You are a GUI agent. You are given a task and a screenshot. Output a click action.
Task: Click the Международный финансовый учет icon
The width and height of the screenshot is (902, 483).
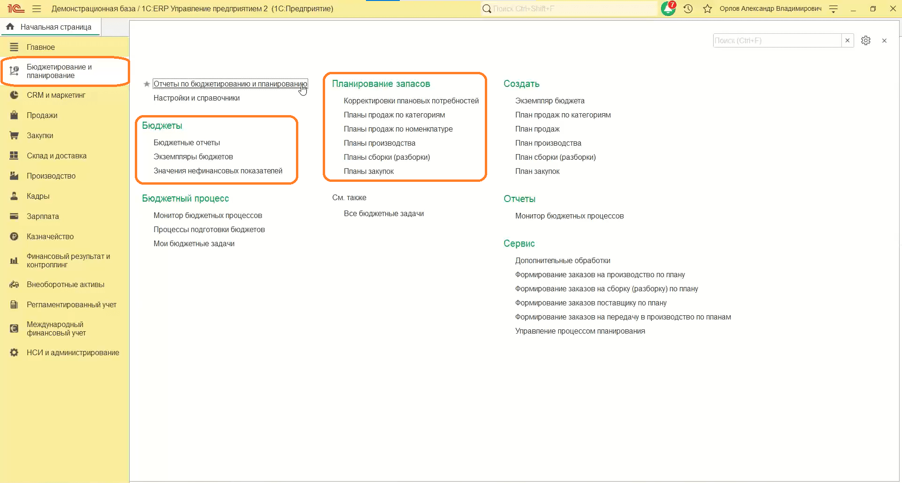tap(14, 328)
